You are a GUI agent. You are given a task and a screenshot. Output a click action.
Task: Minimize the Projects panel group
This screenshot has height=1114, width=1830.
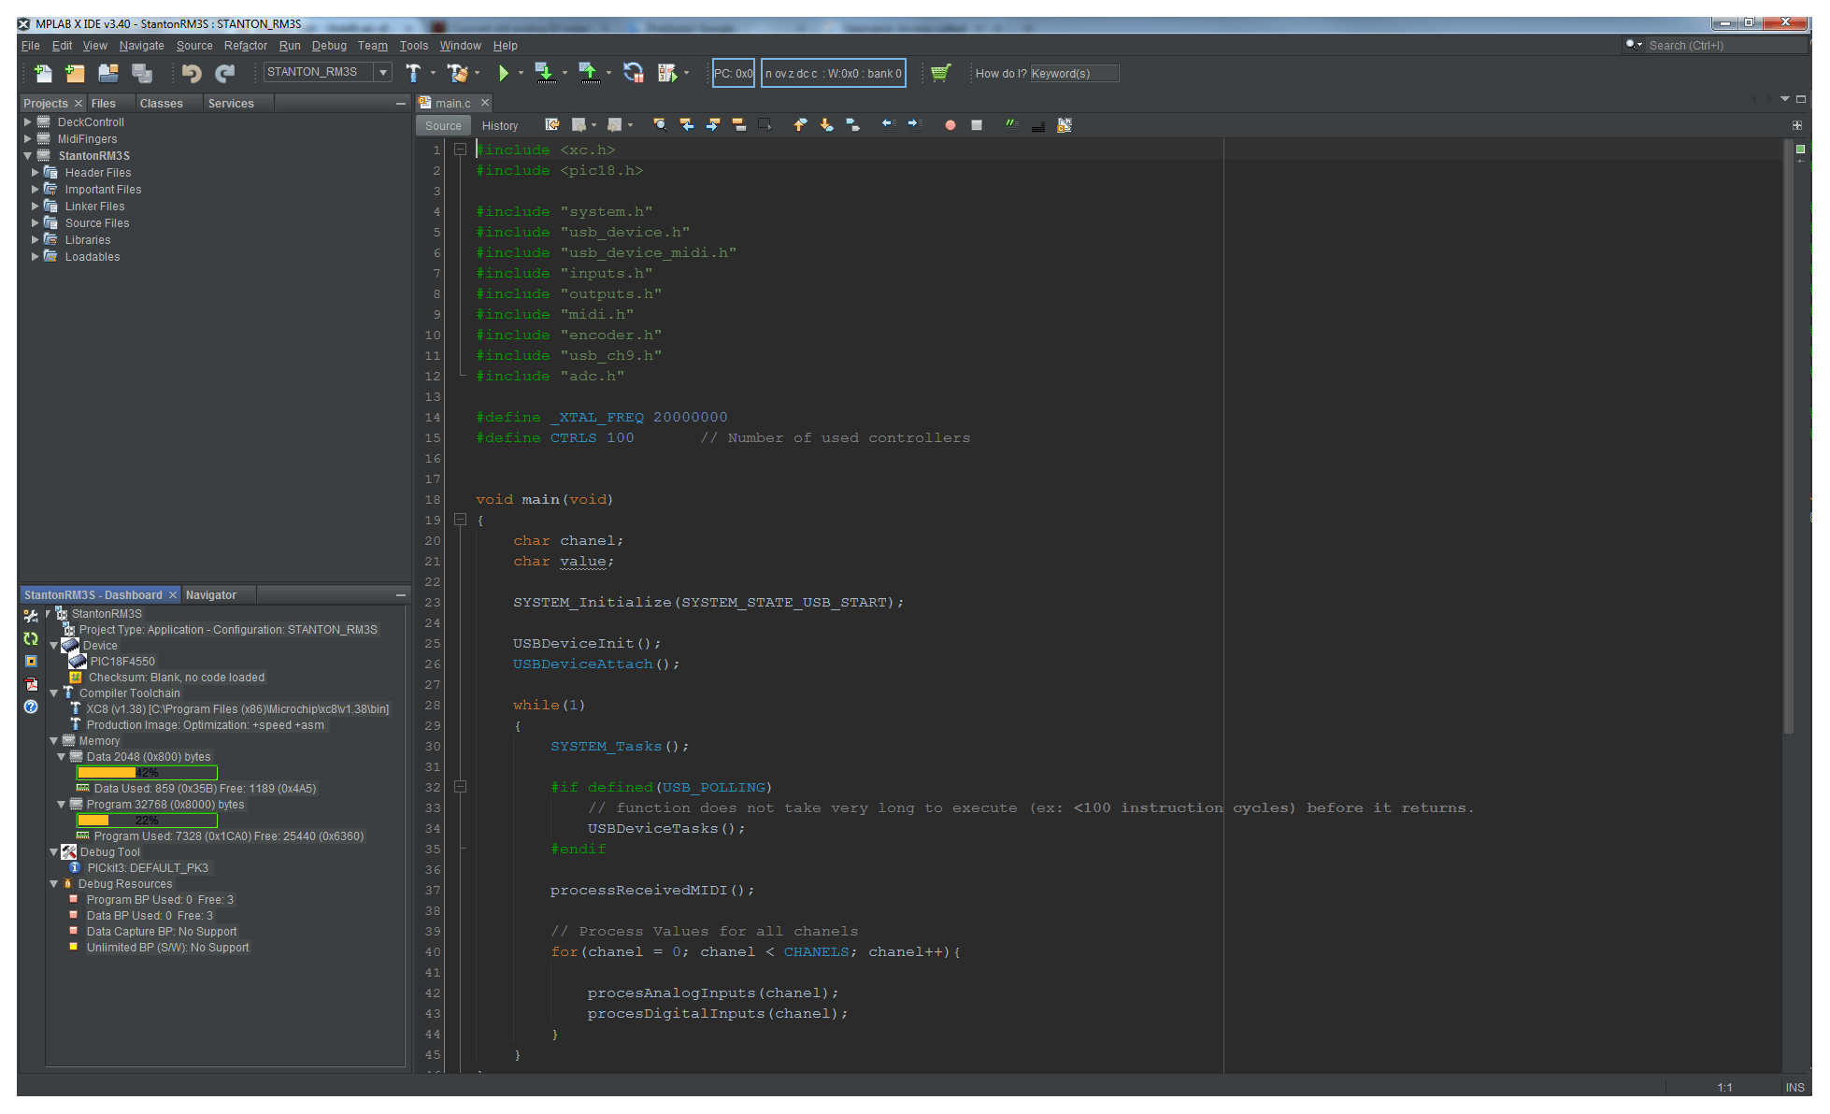click(401, 104)
